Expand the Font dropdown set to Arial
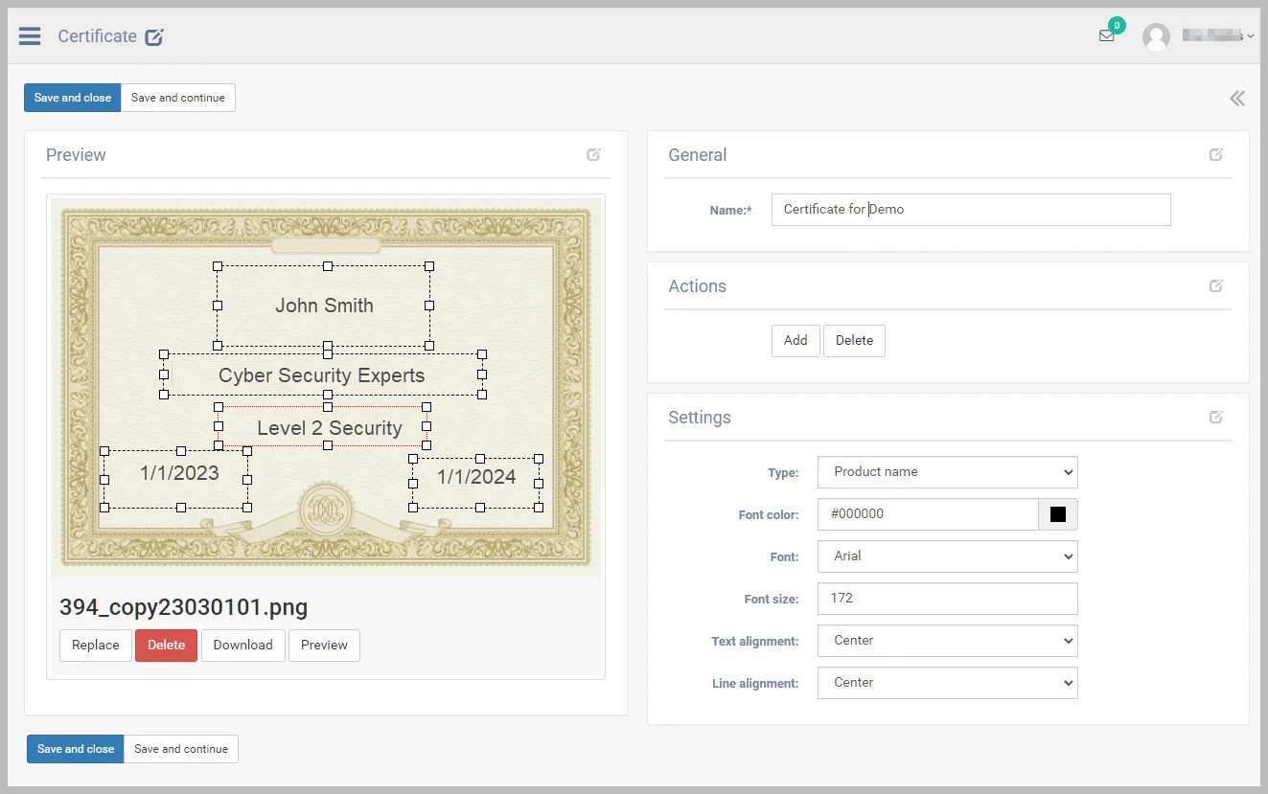The image size is (1268, 794). 947,556
